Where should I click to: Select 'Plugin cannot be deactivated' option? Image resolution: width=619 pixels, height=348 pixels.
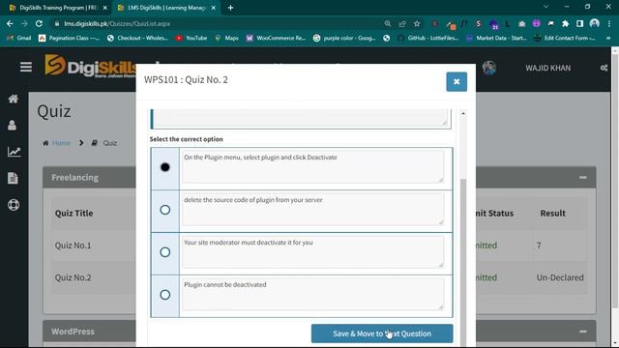(x=165, y=295)
